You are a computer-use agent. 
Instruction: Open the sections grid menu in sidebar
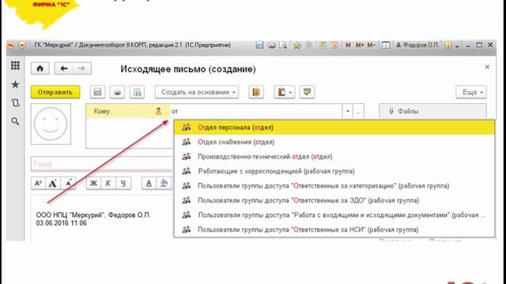15,65
